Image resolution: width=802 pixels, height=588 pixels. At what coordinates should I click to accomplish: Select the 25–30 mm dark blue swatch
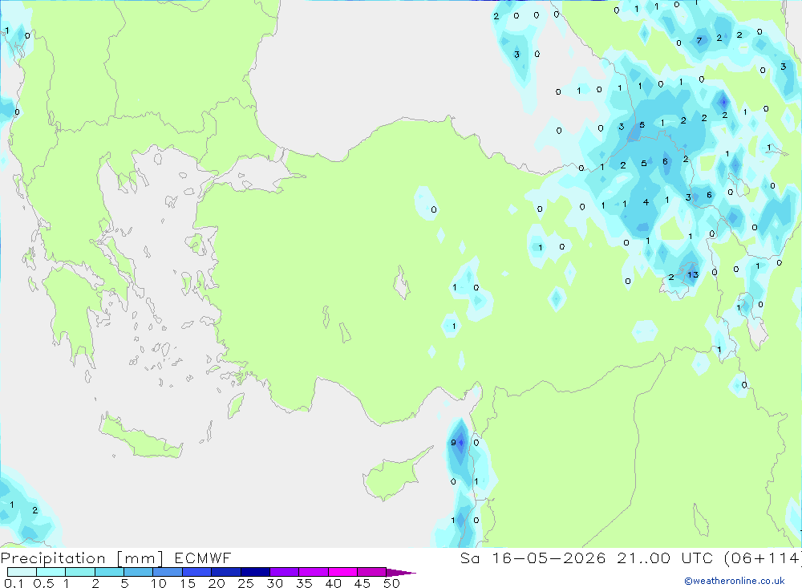[x=255, y=572]
